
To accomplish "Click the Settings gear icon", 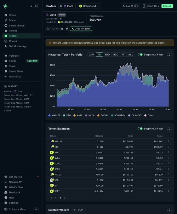I will [x=6, y=203].
